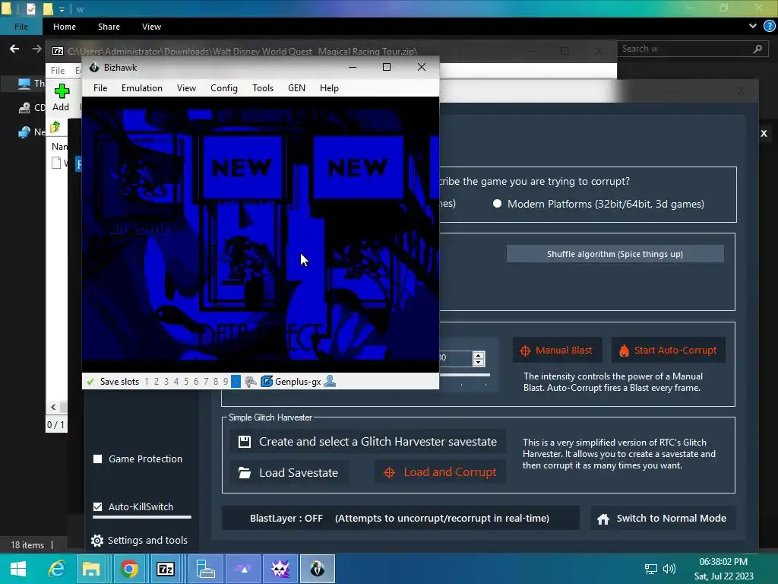The image size is (778, 584).
Task: Decrease intensity with the down spinner arrow
Action: pos(479,362)
